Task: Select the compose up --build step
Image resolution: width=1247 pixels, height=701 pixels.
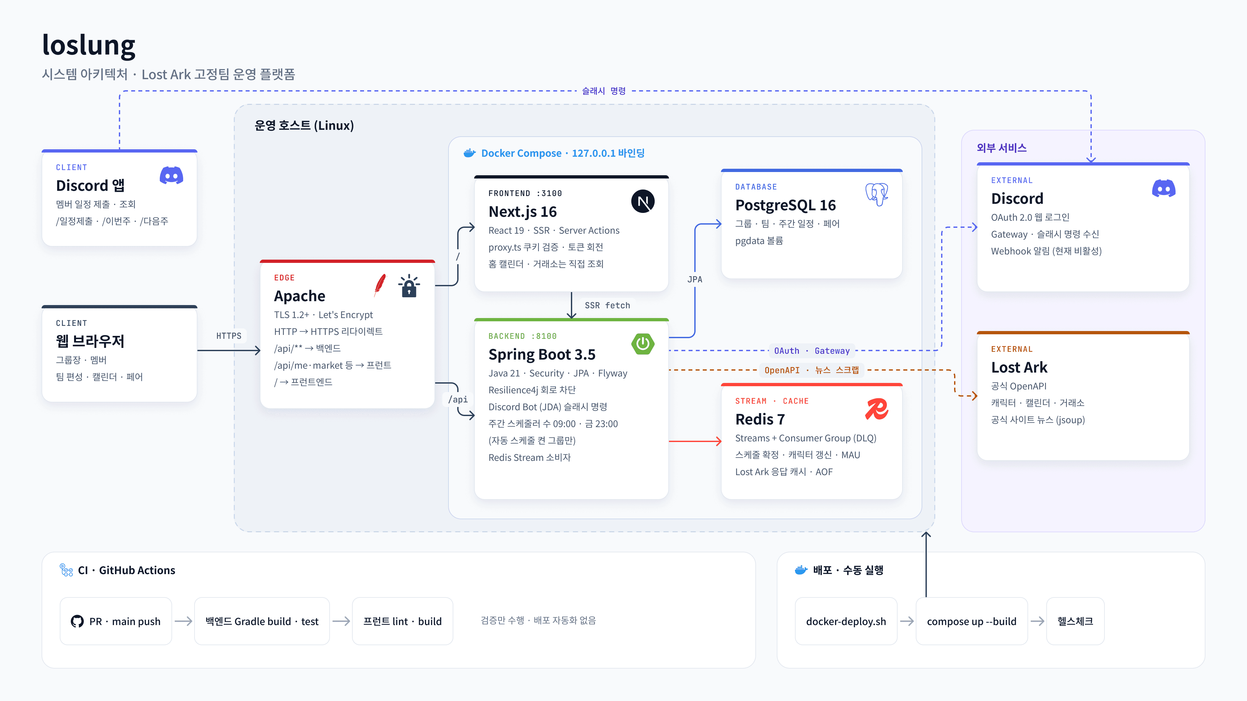Action: (x=972, y=621)
